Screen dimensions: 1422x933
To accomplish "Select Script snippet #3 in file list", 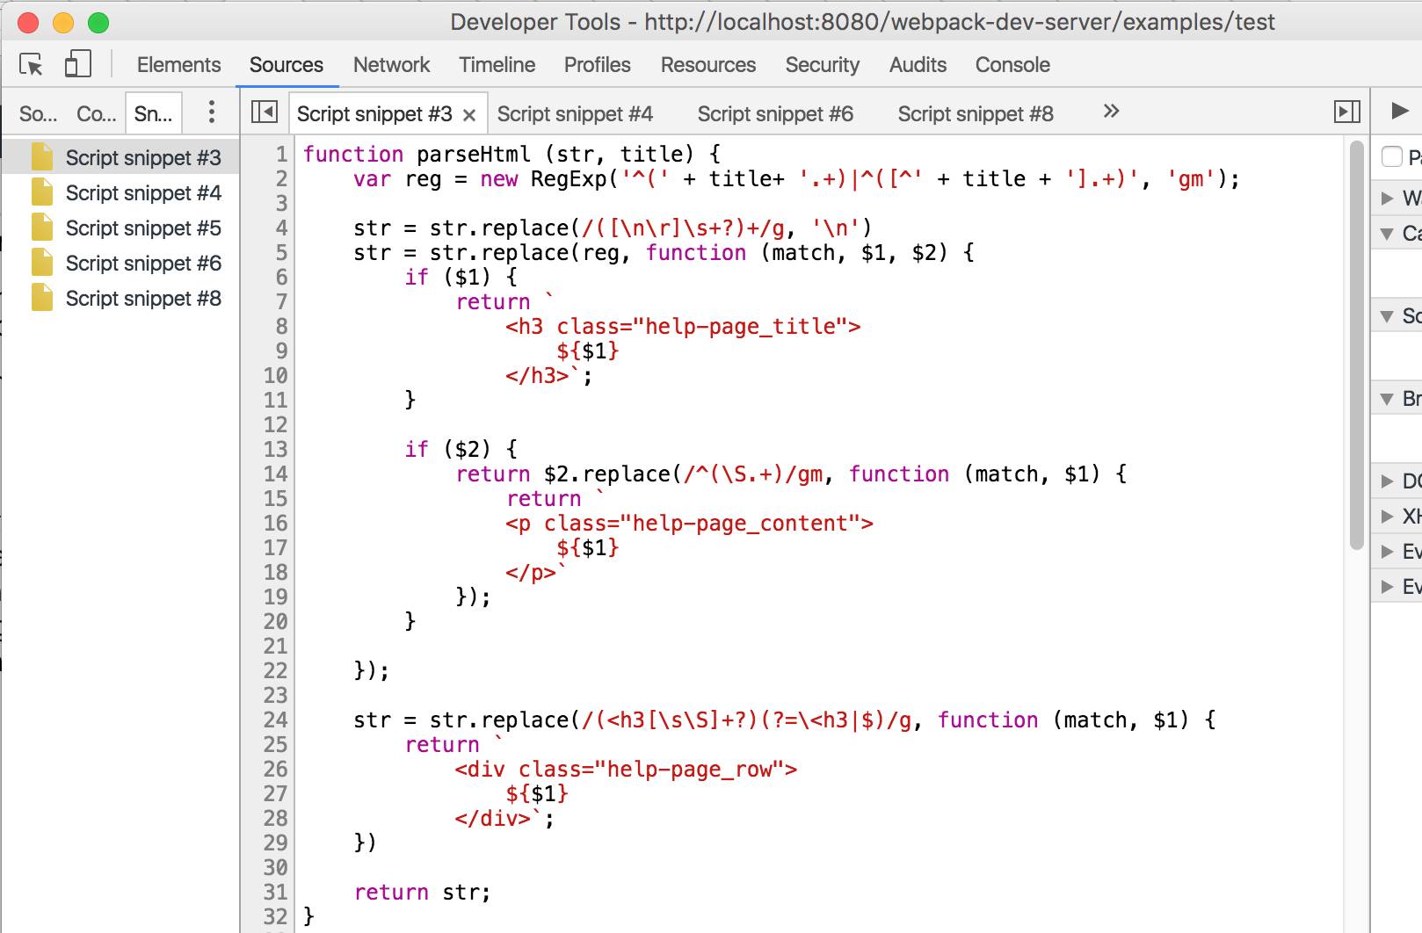I will coord(121,157).
